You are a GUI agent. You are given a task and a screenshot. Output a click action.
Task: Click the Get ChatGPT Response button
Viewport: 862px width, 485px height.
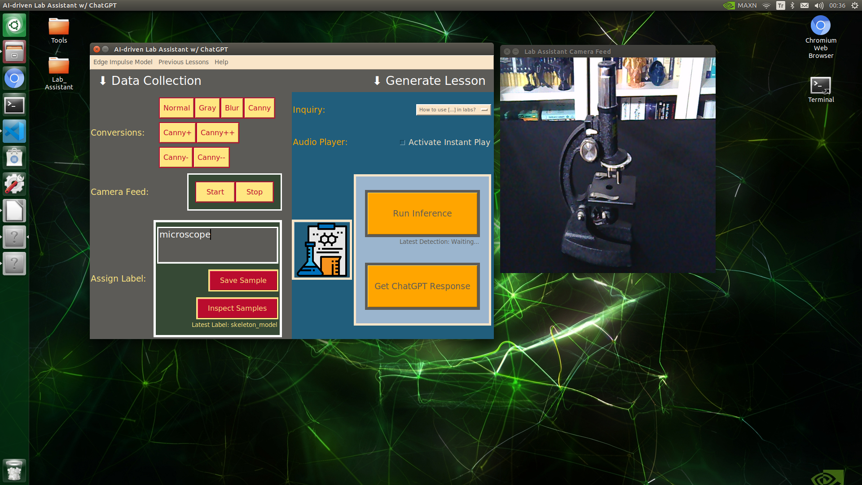[x=422, y=286]
